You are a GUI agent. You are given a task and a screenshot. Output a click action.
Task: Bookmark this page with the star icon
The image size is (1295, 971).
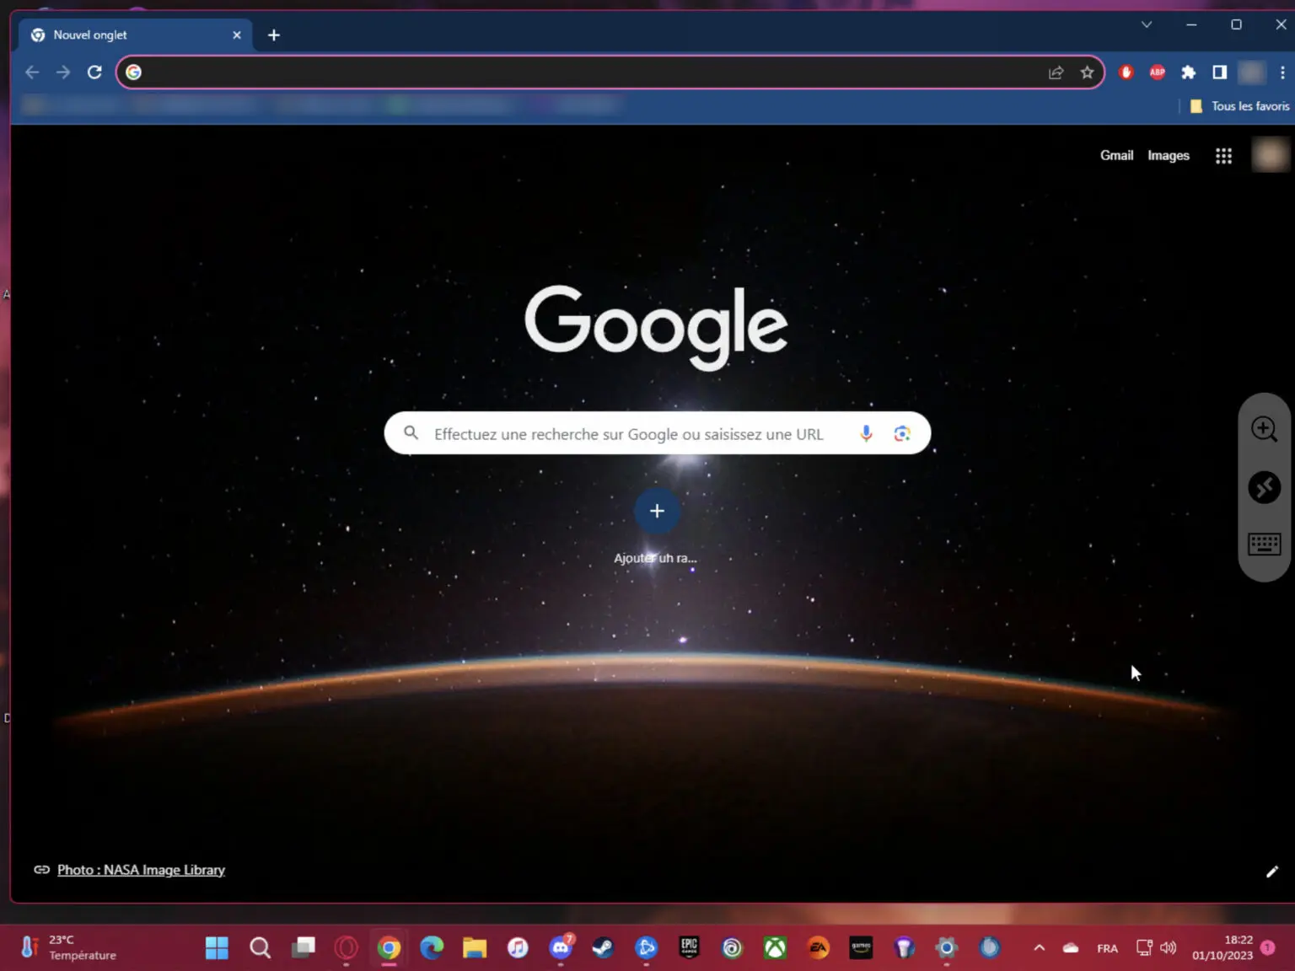click(1087, 72)
